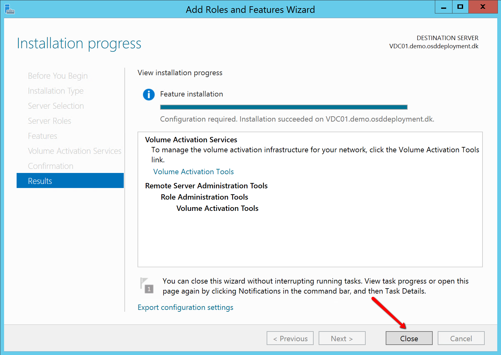This screenshot has width=501, height=355.
Task: Click the feature installation progress bar
Action: 284,107
